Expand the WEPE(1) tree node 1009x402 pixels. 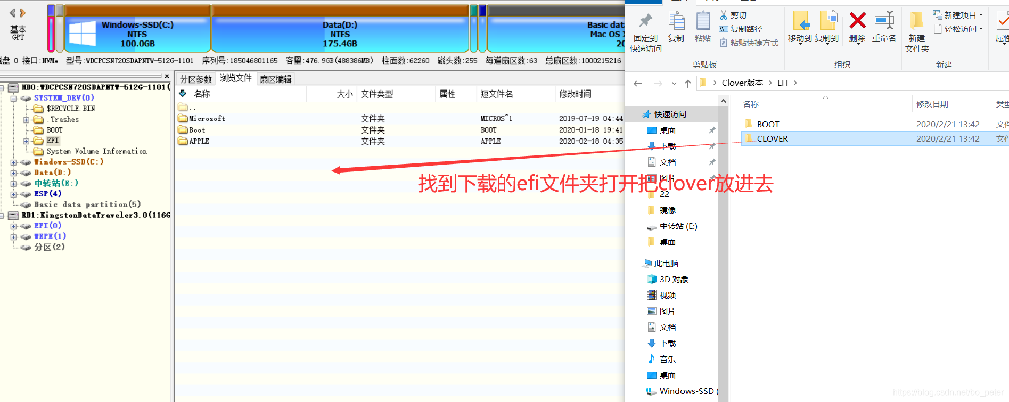13,237
